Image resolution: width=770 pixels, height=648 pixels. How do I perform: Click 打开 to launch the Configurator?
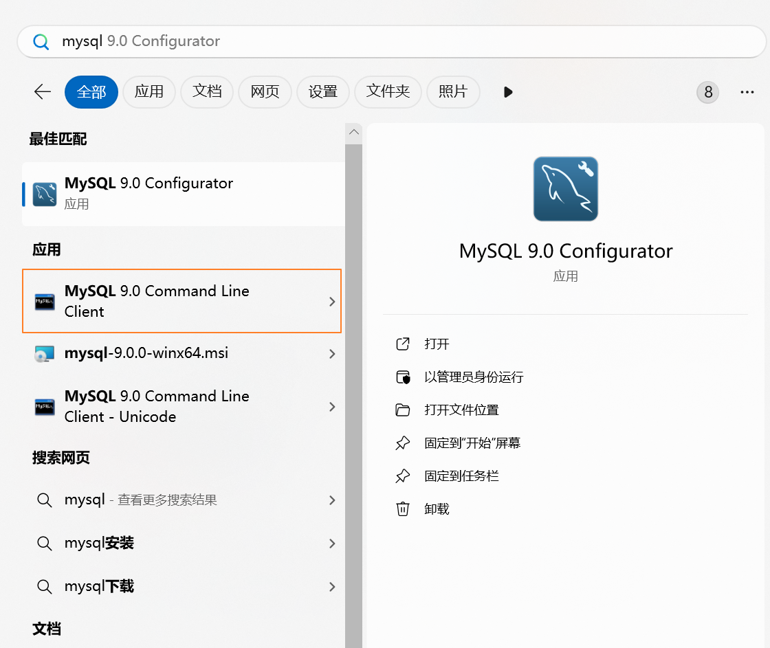437,344
